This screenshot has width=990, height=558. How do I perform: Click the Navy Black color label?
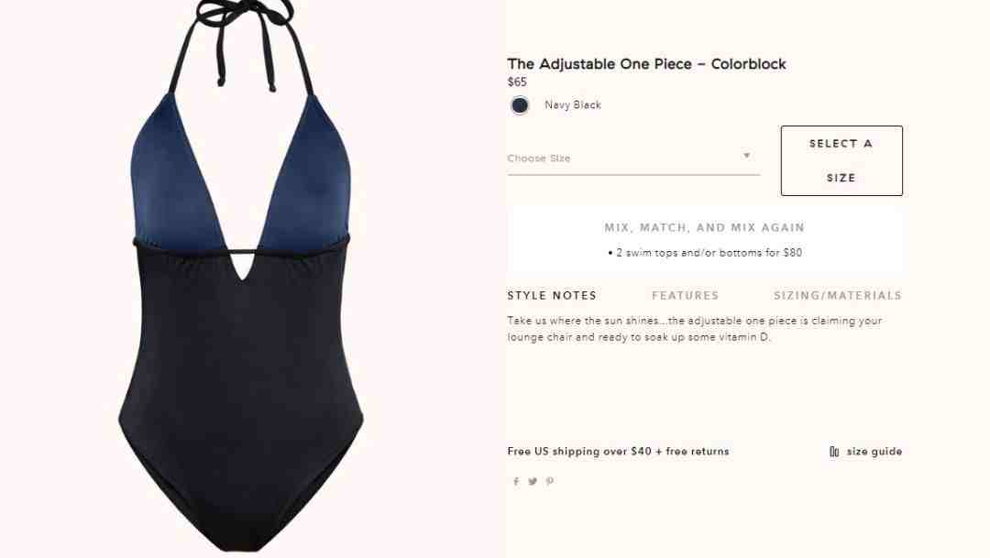[x=573, y=104]
